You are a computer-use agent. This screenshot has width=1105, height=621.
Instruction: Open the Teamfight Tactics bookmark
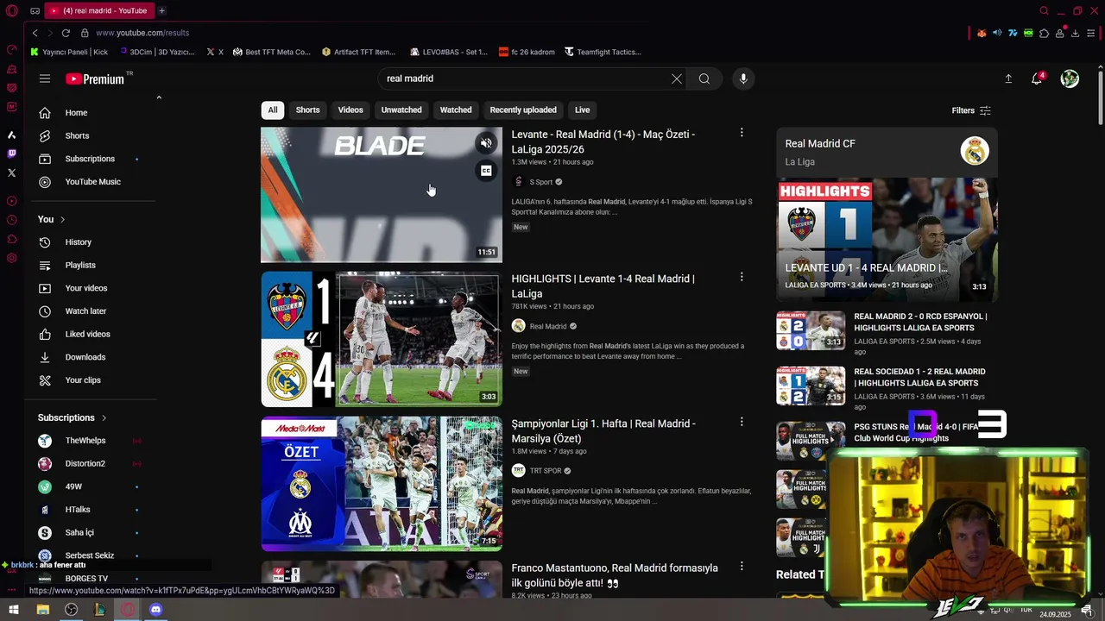click(603, 52)
